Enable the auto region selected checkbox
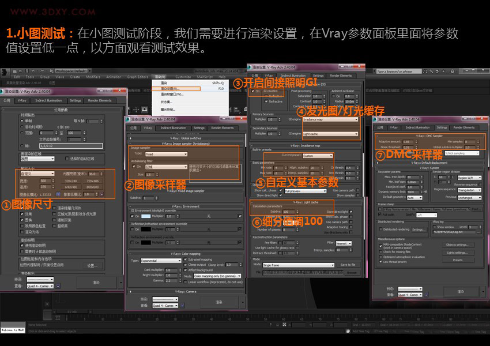Viewport: 490px width, 346px height. click(67, 159)
